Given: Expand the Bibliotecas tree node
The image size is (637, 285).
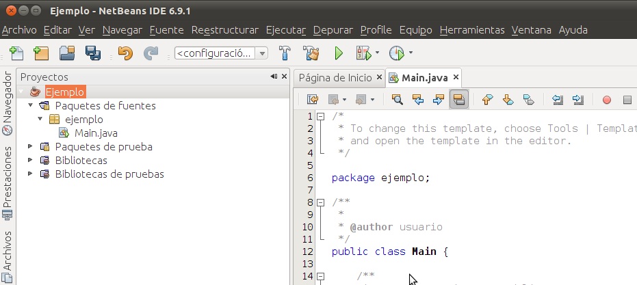Looking at the screenshot, I should click(x=30, y=160).
